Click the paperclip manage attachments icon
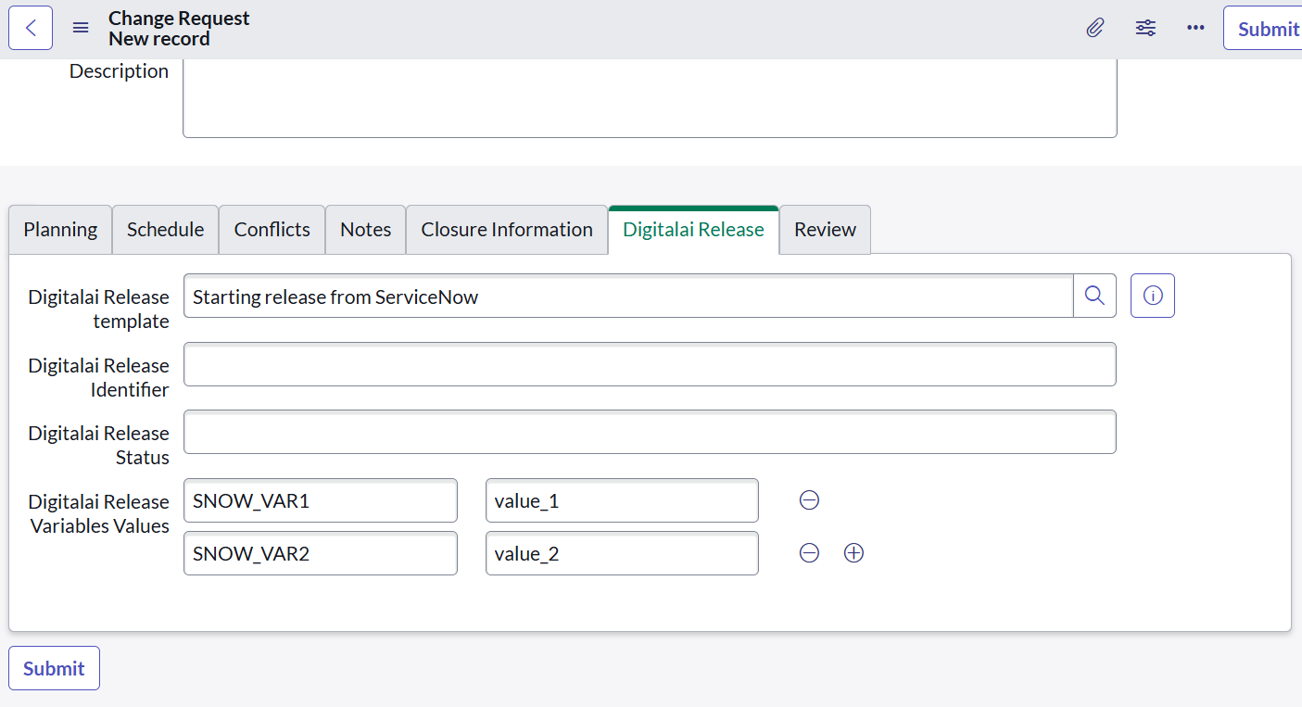1302x707 pixels. pos(1095,28)
